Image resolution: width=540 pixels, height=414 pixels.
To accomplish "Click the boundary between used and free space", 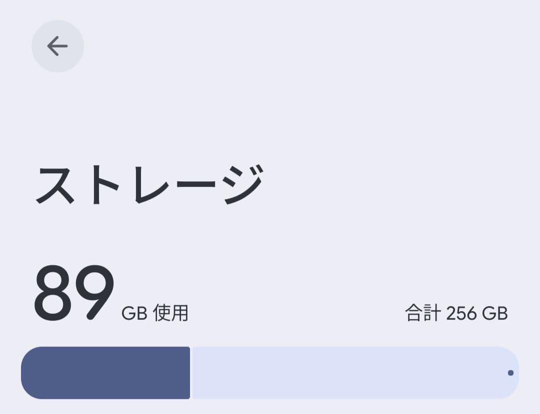I will (x=190, y=373).
